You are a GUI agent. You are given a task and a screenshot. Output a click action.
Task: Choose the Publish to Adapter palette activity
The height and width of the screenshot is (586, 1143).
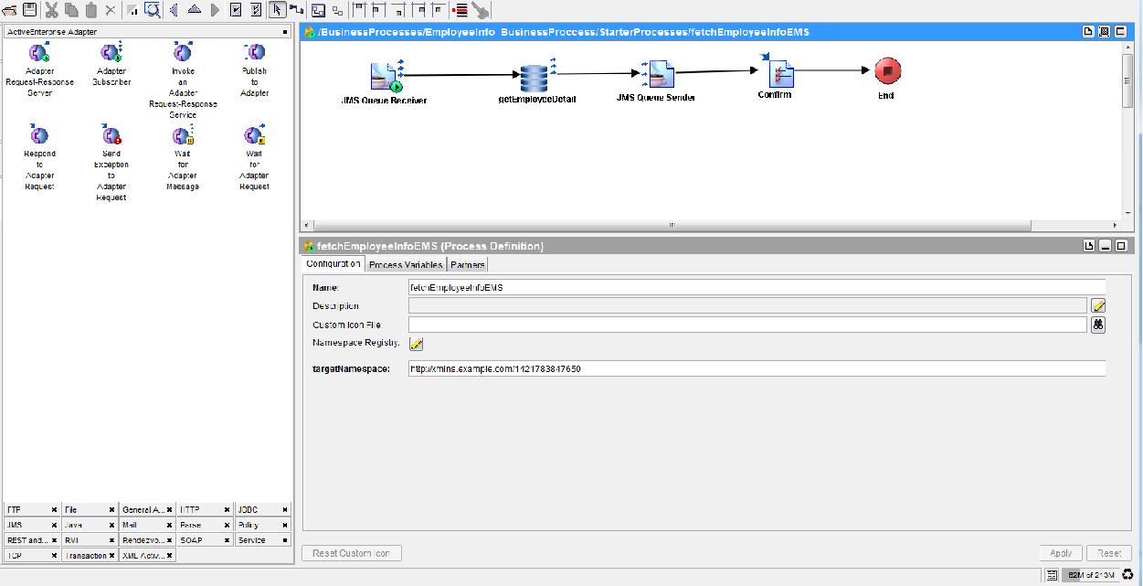pos(254,54)
